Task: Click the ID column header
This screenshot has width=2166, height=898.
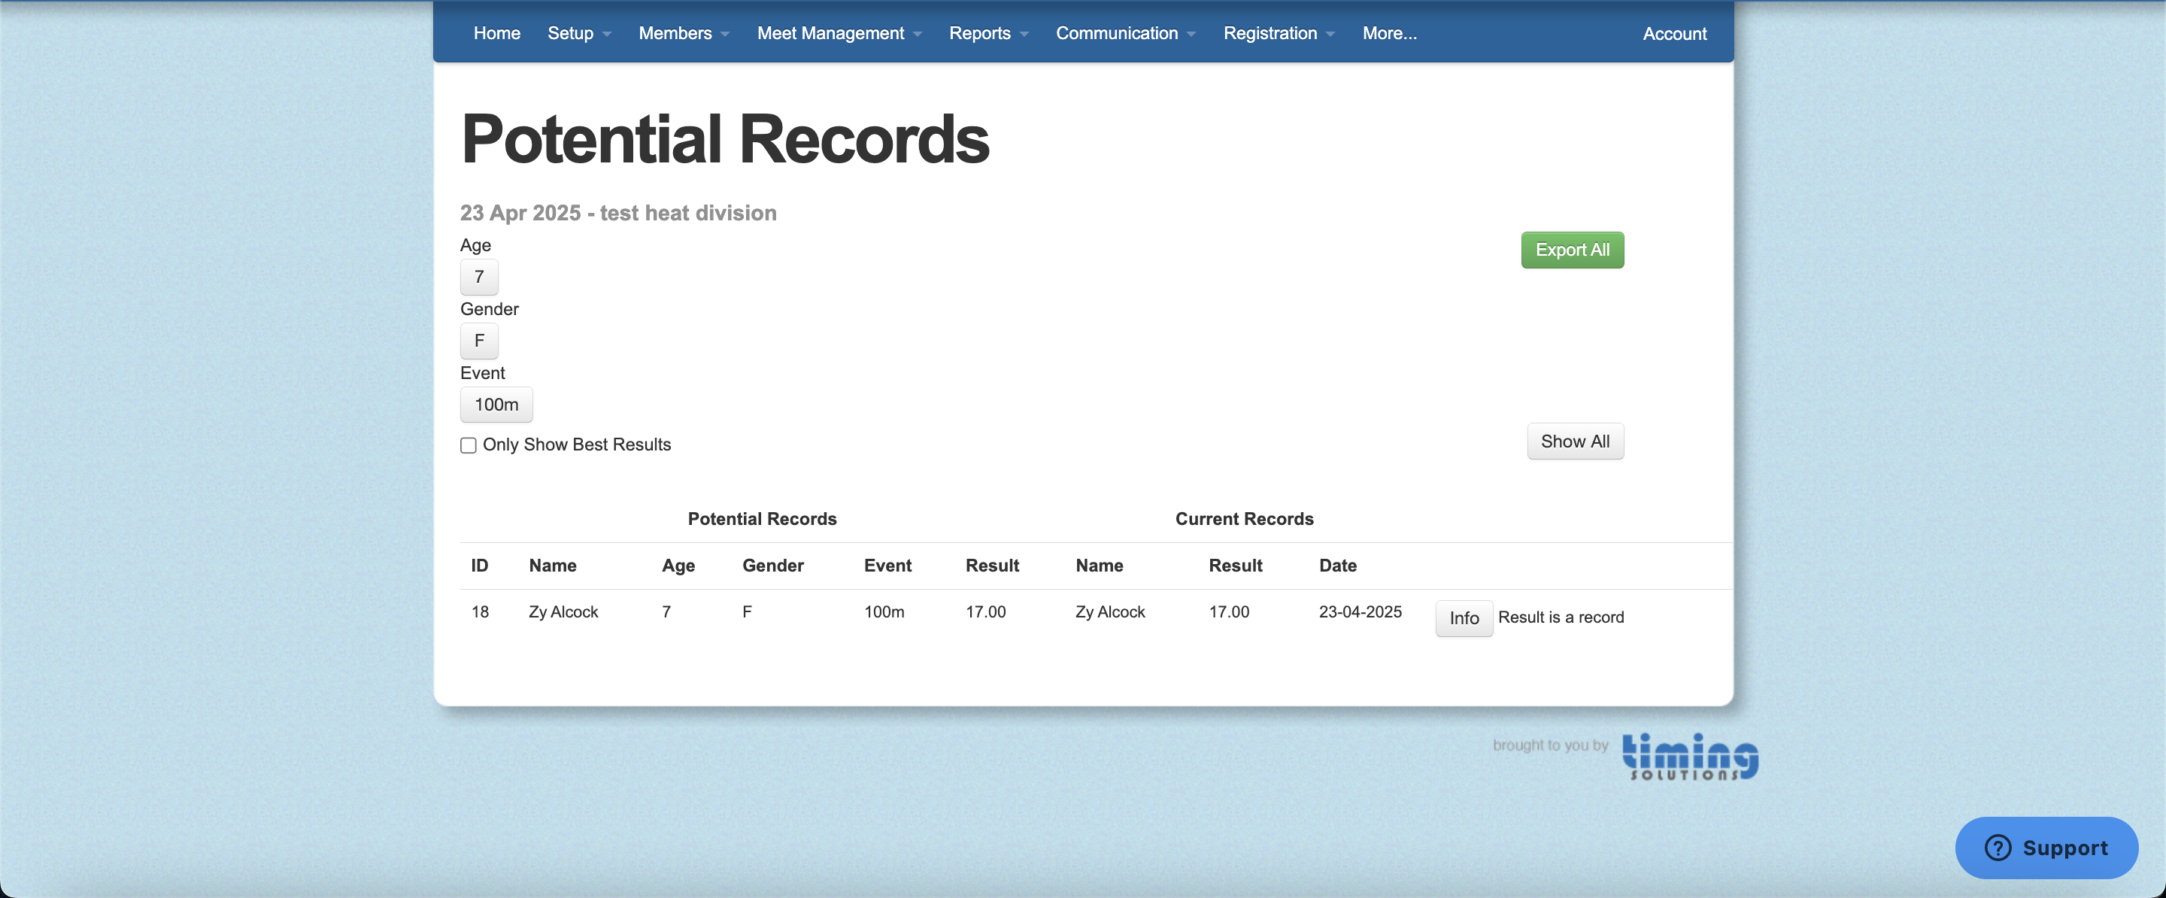Action: [x=479, y=566]
